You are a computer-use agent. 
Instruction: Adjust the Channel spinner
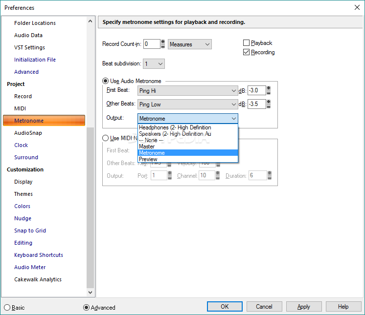pyautogui.click(x=218, y=175)
